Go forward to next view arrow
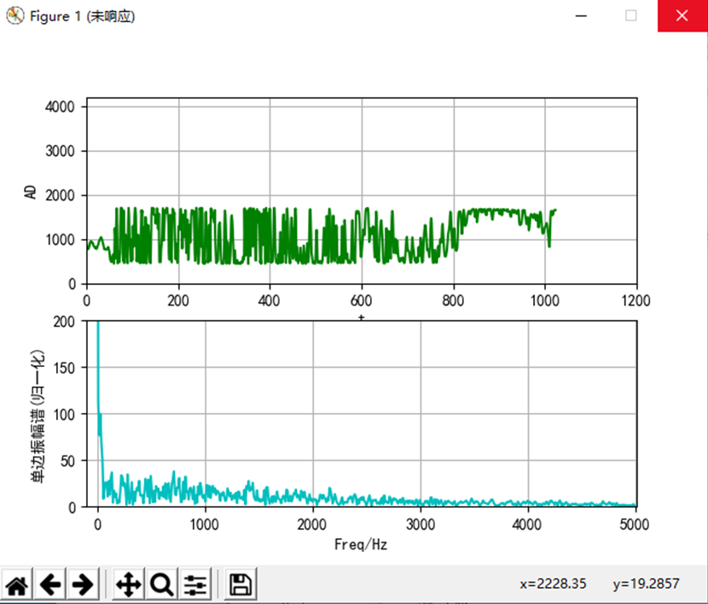The height and width of the screenshot is (604, 708). tap(83, 584)
